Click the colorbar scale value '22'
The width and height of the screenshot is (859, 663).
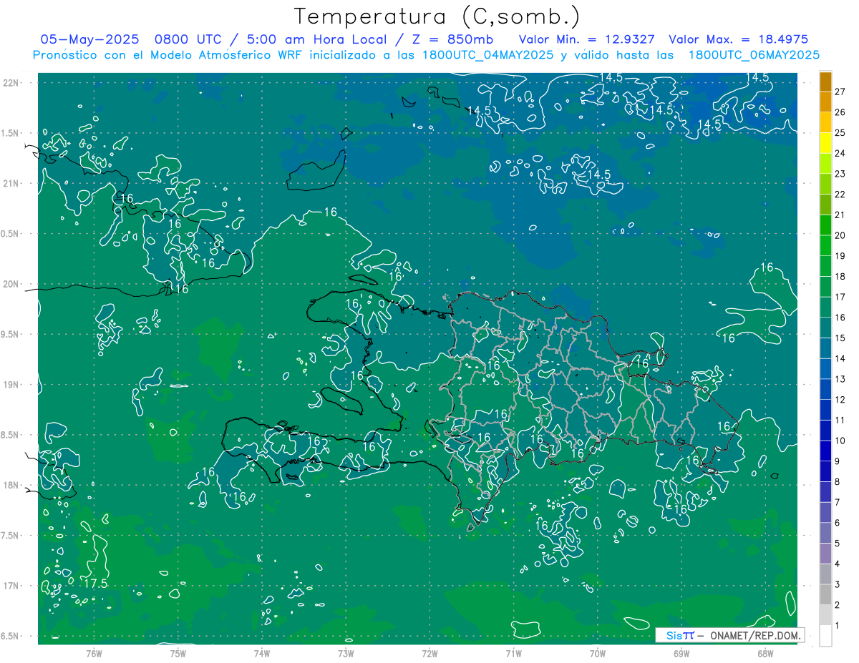pos(840,195)
